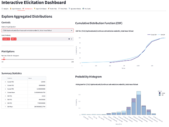Click the Weights tab icon
Viewport: 169px width, 127px height.
pos(2,8)
